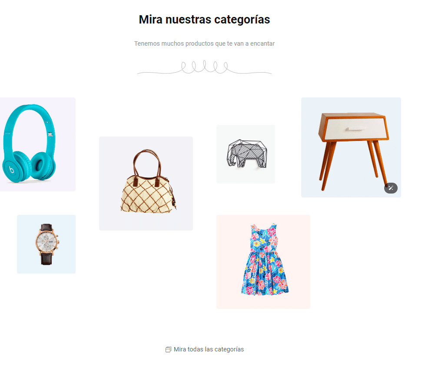
Task: Click the nightstand's white drawer front
Action: pos(355,129)
